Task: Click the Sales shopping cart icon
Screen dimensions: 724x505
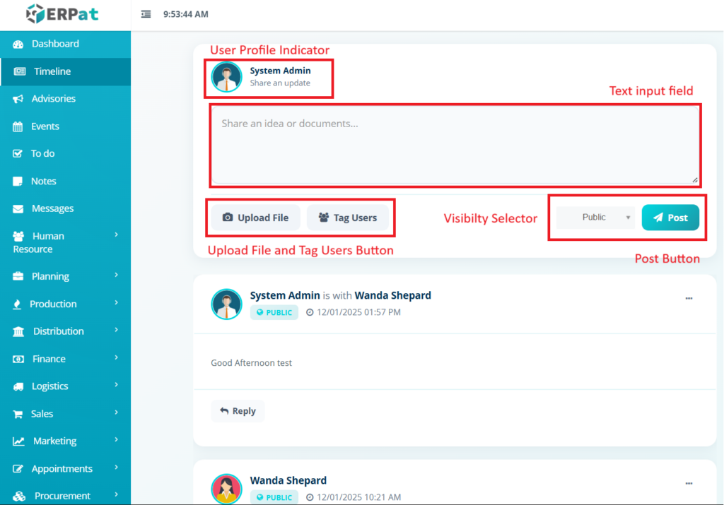Action: tap(18, 414)
